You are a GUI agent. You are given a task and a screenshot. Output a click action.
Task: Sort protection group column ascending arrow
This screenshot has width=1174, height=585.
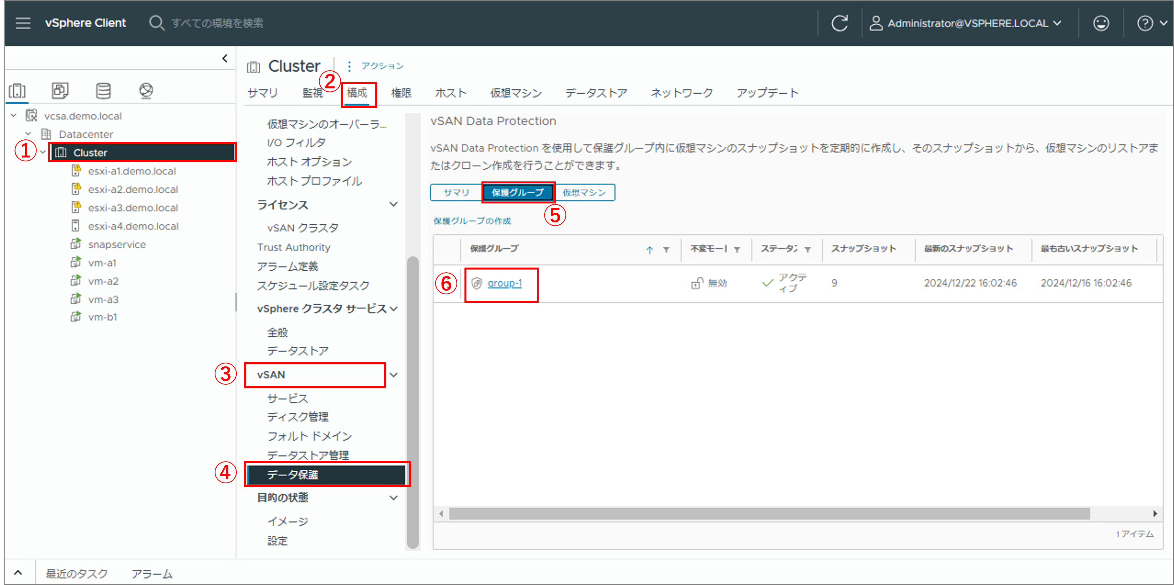coord(649,249)
